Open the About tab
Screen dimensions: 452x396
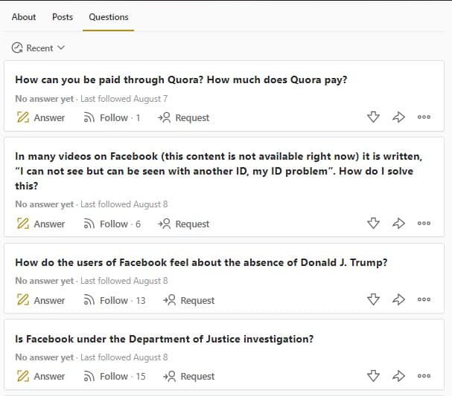pos(24,17)
